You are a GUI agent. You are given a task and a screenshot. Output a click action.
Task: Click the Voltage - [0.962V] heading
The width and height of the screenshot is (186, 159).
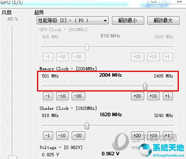pos(61,147)
